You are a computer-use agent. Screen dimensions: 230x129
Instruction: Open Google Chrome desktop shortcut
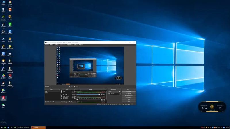(x=10, y=3)
